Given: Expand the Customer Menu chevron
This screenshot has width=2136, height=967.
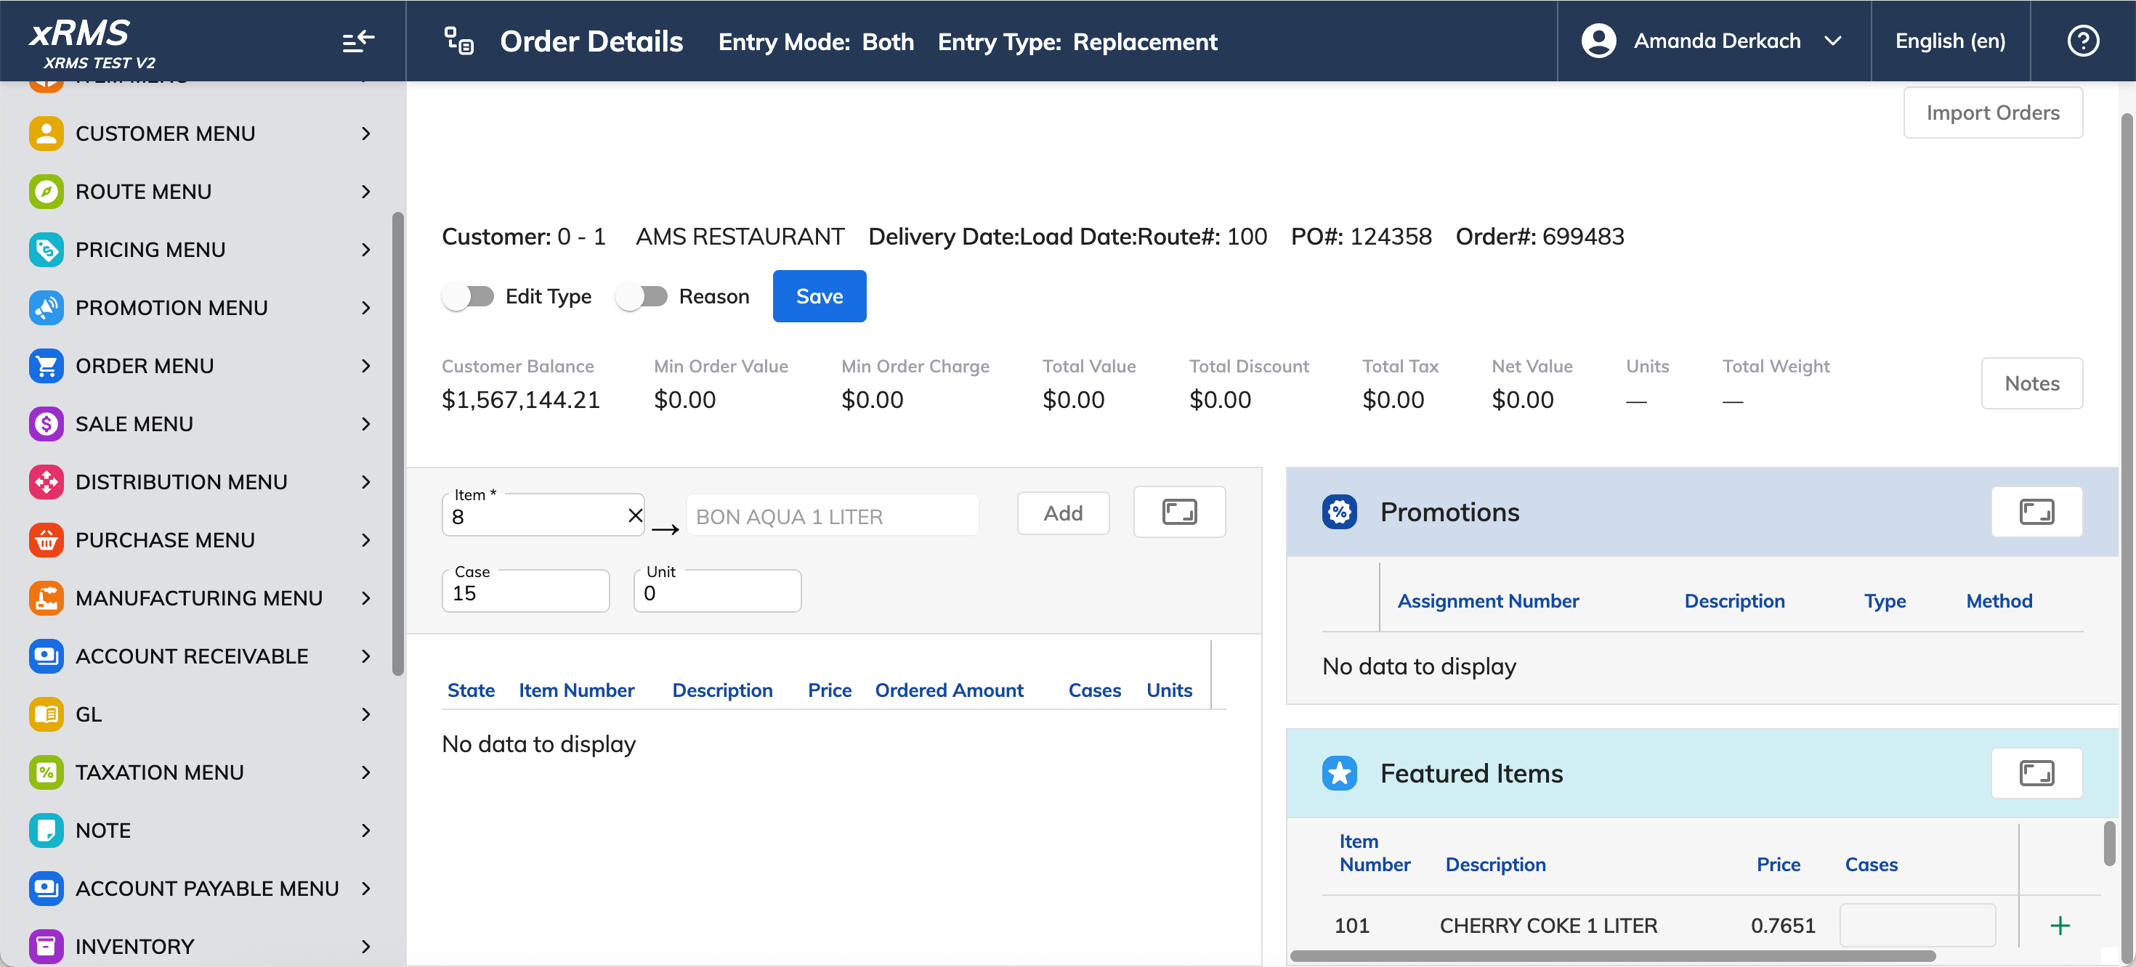Looking at the screenshot, I should 365,134.
